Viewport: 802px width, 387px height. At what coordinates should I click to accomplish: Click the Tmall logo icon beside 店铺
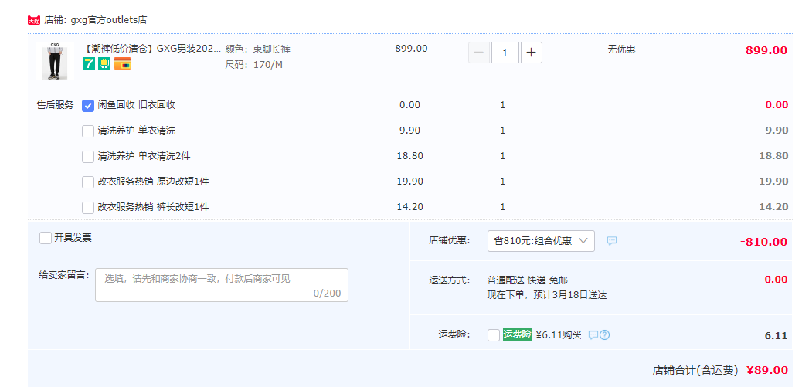34,20
